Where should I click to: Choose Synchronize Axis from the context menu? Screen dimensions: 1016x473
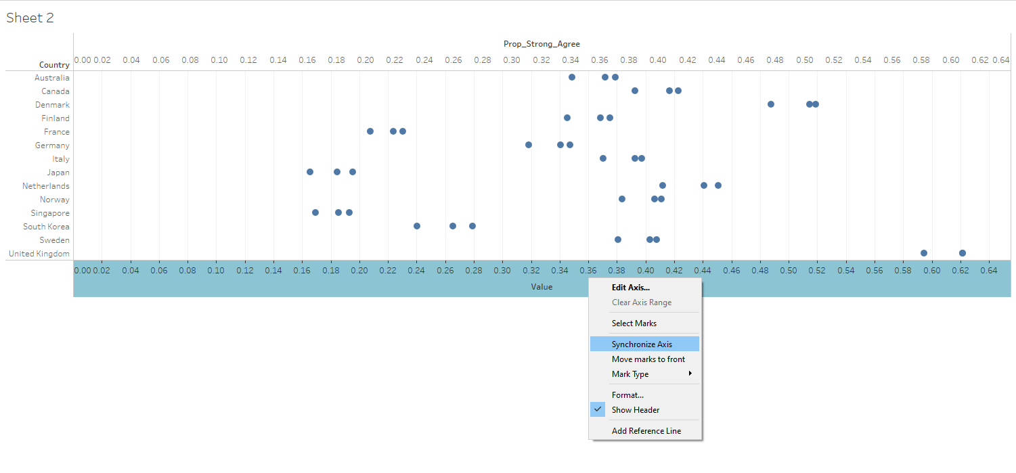pyautogui.click(x=642, y=344)
